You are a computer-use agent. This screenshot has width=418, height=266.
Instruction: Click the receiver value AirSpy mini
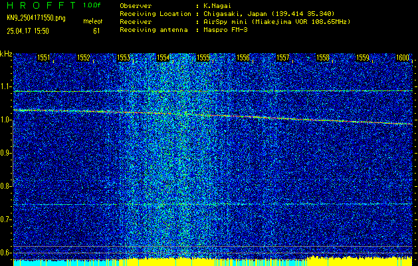pos(276,22)
